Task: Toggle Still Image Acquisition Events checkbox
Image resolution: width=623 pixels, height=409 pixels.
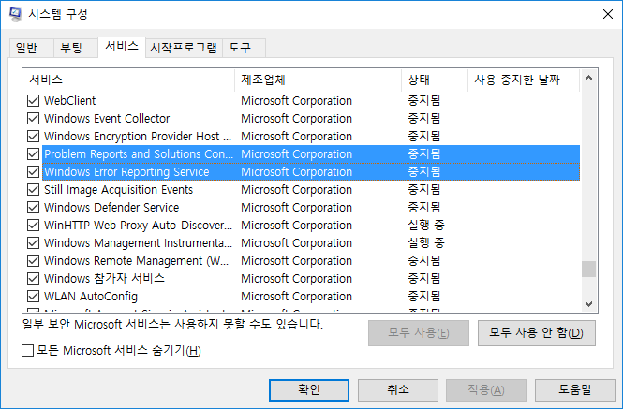Action: [34, 190]
